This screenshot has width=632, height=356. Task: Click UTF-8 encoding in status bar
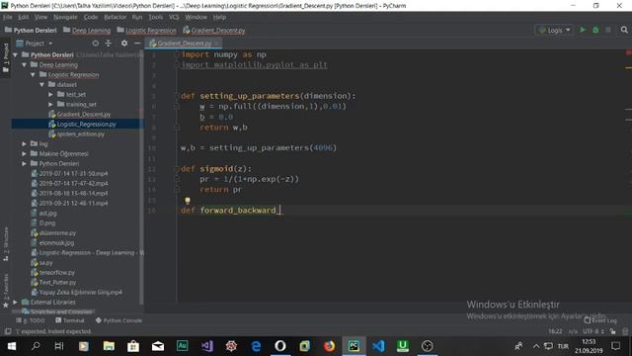coord(593,331)
